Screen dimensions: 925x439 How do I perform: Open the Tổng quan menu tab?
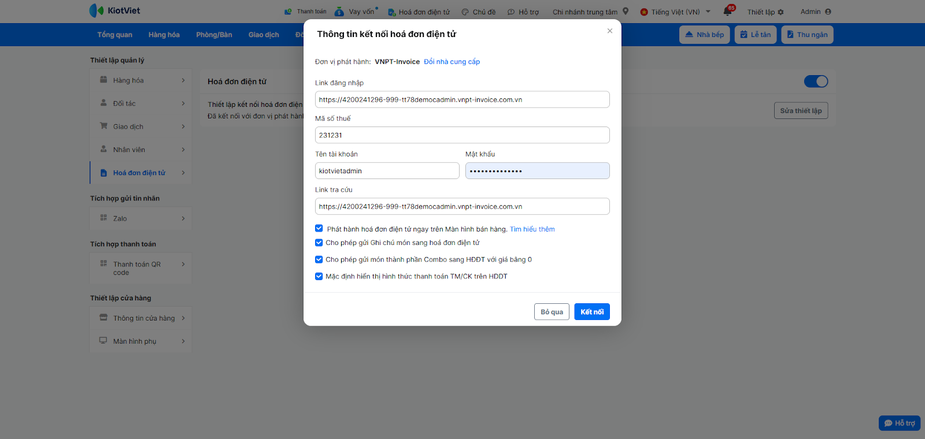(x=114, y=35)
